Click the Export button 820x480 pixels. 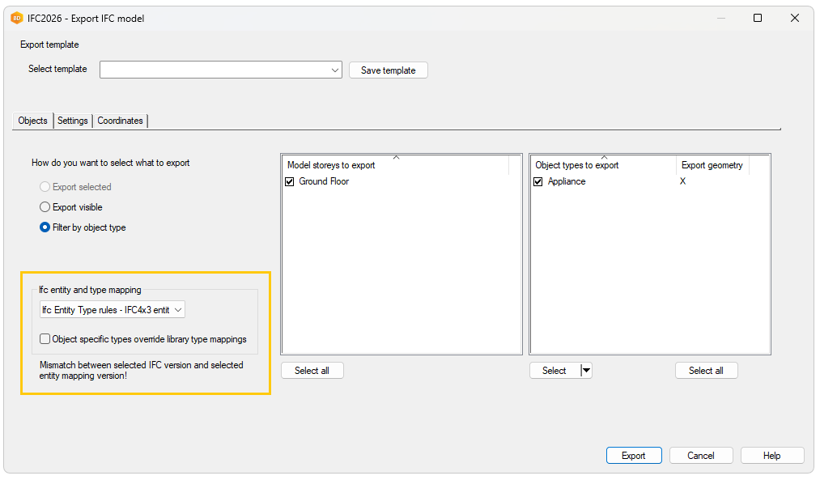633,456
